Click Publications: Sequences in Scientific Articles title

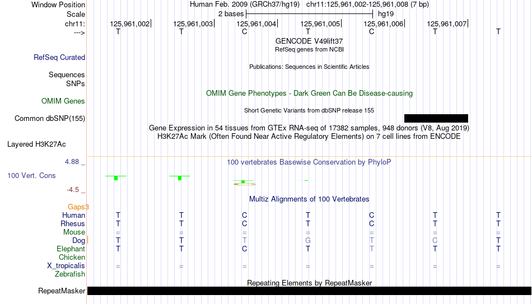tap(309, 67)
